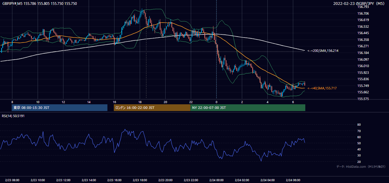Image resolution: width=389 pixels, height=183 pixels.
Task: Select the 40 SMA 155.717 label
Action: pos(322,88)
